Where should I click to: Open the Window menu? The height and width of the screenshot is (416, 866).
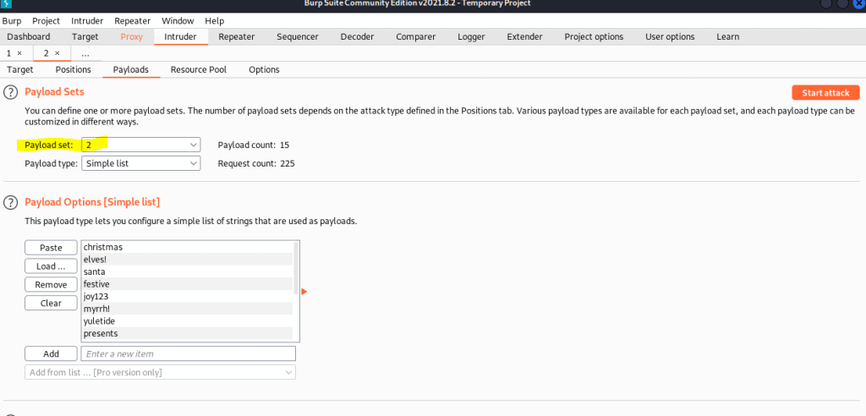click(x=178, y=21)
